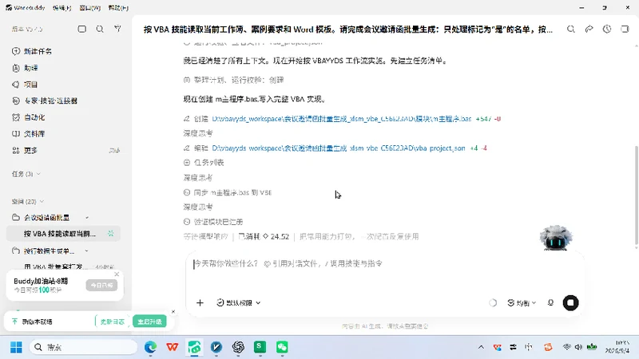Viewport: 639px width, 359px height.
Task: Open WPS Office from the taskbar
Action: [173, 347]
